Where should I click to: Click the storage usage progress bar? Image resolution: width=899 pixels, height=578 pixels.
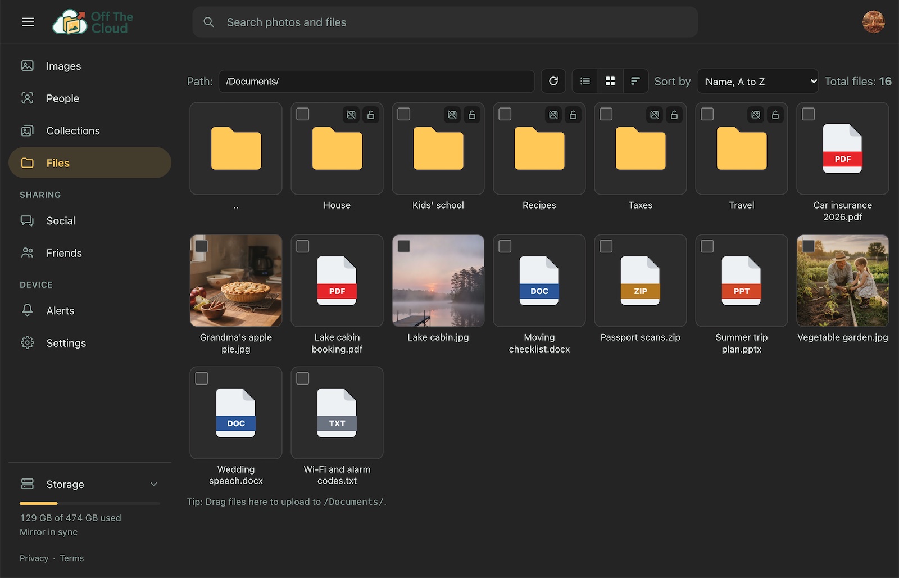[90, 503]
